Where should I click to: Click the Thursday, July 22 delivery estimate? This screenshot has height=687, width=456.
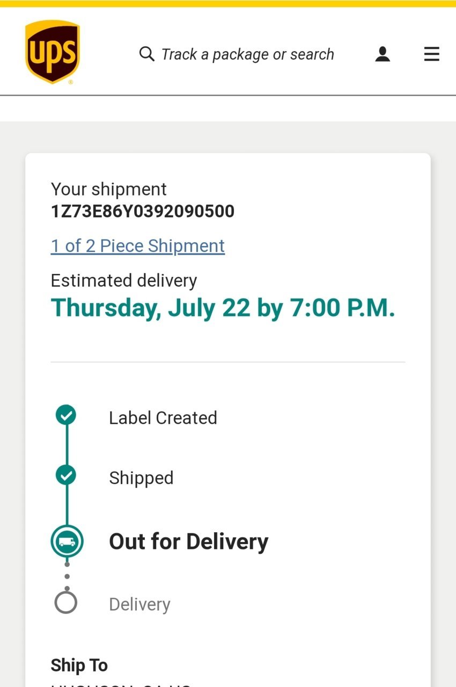223,308
